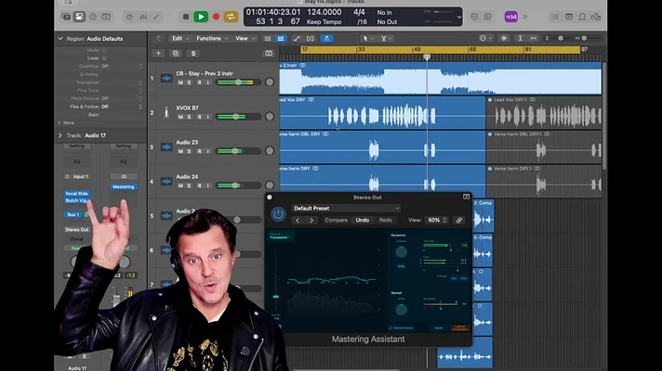Click Bus 1 send slot

click(x=73, y=215)
